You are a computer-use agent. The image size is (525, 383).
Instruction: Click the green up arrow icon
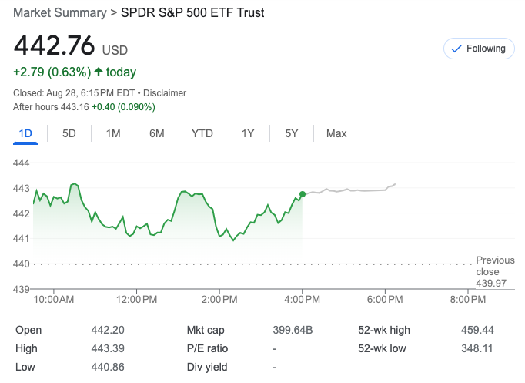(98, 72)
